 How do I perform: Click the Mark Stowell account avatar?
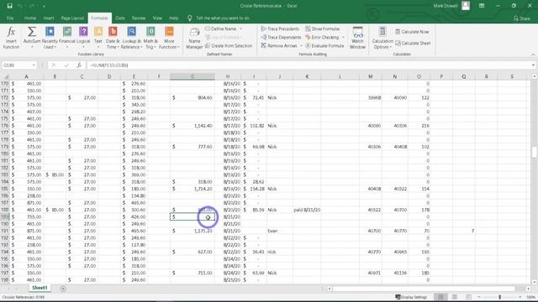466,6
